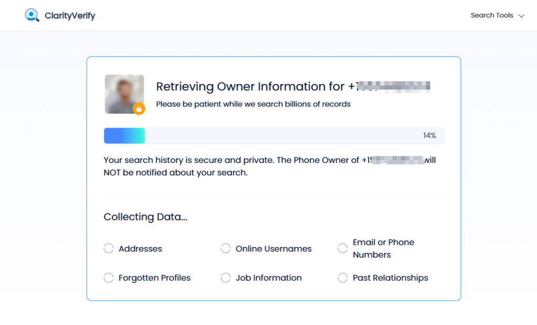Click the Forgotten Profiles loading circle
This screenshot has height=325, width=537.
(x=109, y=278)
